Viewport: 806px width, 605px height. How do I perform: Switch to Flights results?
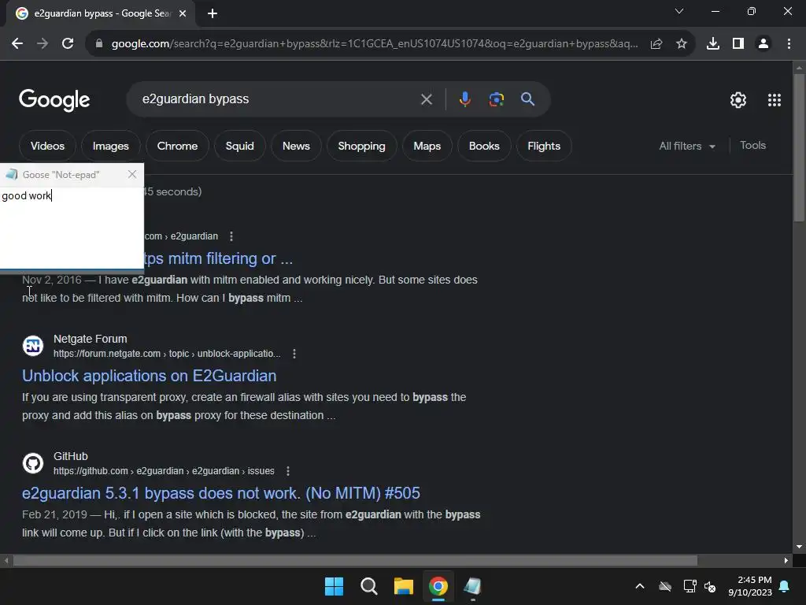[x=544, y=146]
